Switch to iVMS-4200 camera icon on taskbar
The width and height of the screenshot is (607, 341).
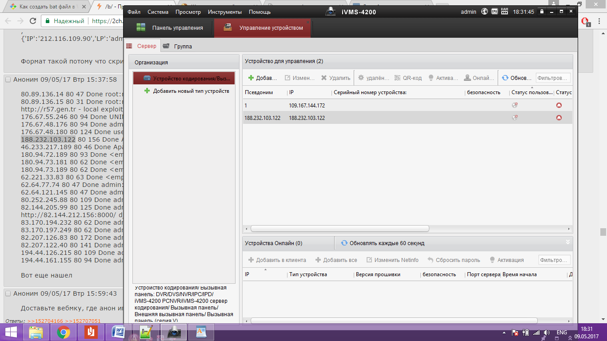click(x=174, y=332)
